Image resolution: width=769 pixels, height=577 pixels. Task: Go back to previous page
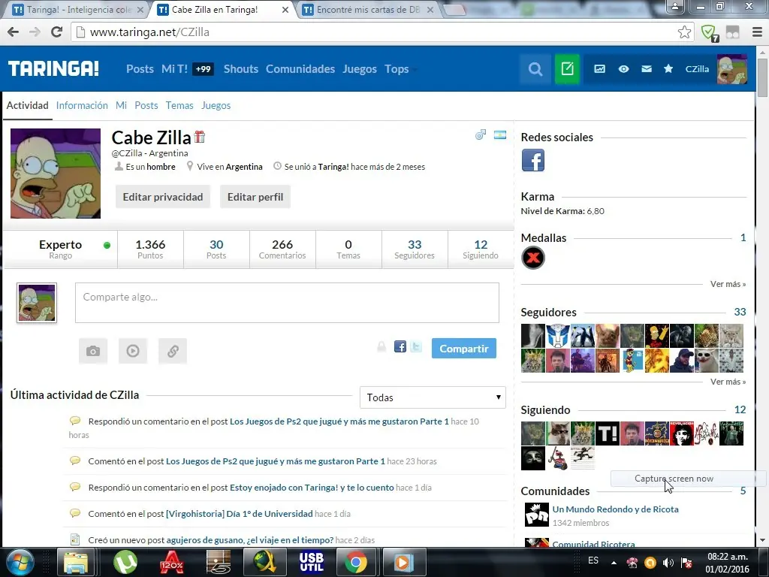[14, 32]
